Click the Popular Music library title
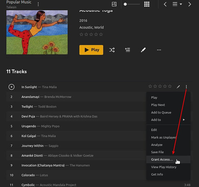The image size is (199, 187). (x=19, y=2)
